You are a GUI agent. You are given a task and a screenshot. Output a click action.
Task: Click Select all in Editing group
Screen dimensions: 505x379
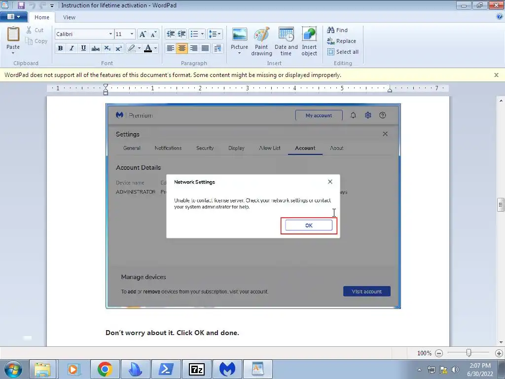click(343, 52)
